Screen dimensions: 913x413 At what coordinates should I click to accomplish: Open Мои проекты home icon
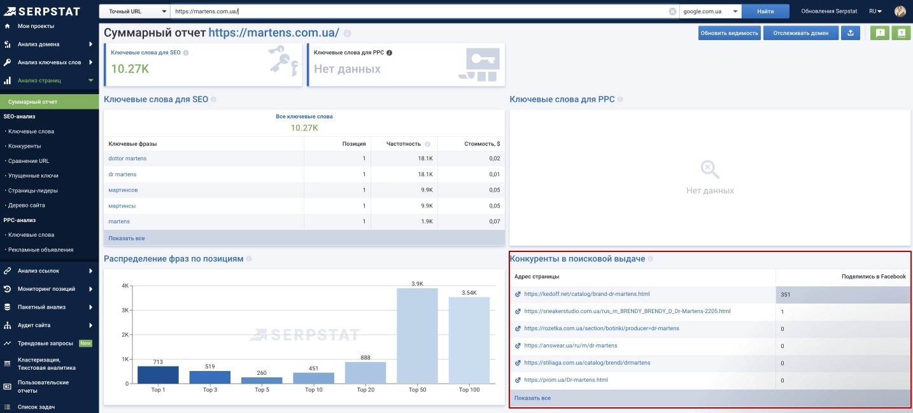click(7, 26)
